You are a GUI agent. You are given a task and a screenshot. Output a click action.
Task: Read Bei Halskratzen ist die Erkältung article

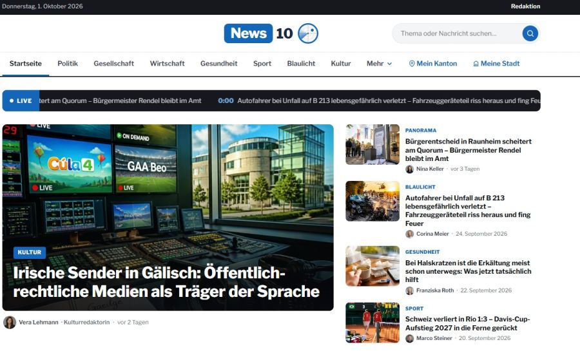469,271
